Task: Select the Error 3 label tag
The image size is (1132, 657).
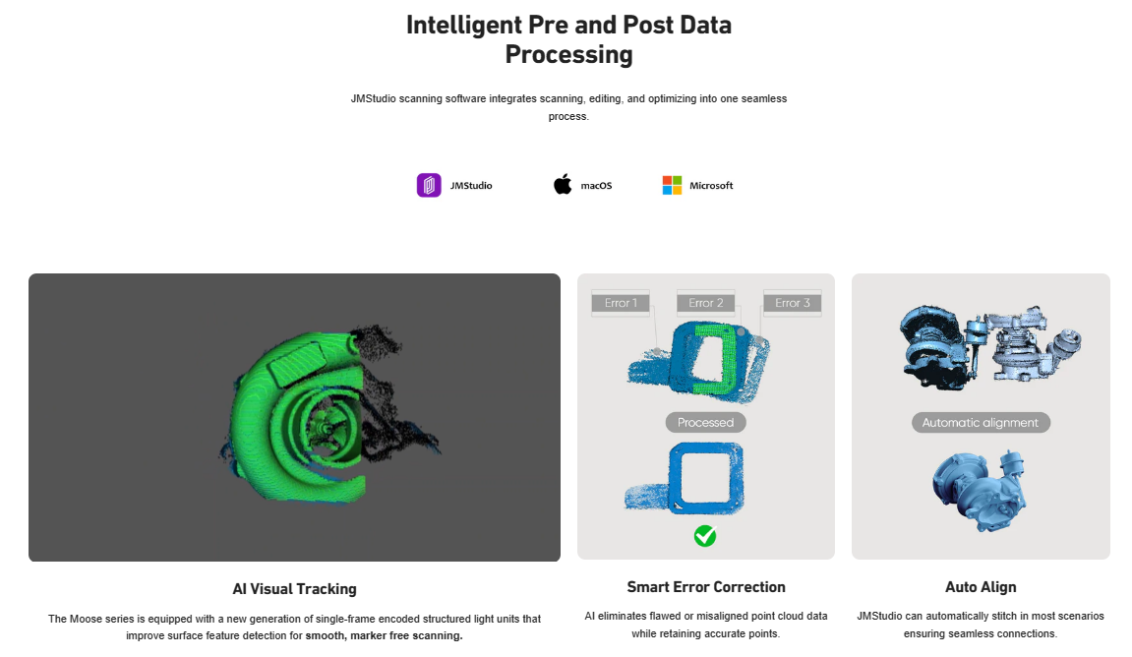Action: (793, 303)
